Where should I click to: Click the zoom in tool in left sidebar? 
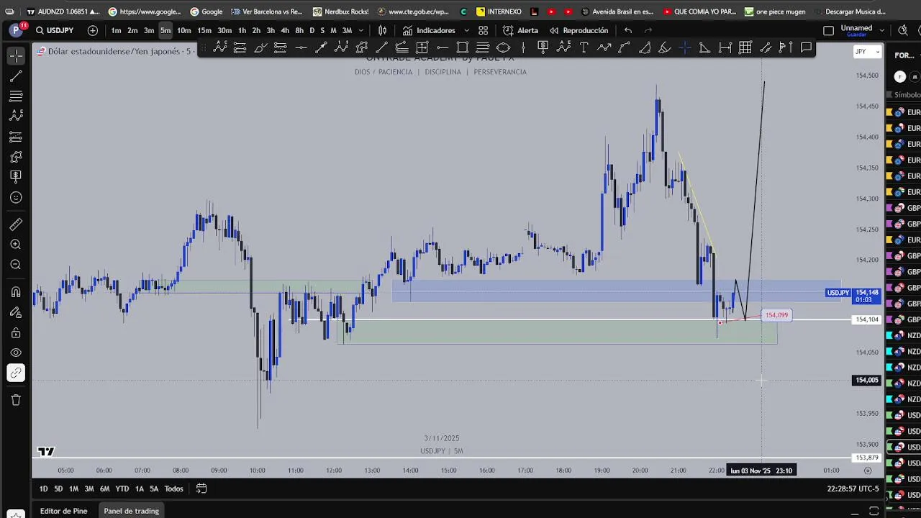(x=16, y=245)
